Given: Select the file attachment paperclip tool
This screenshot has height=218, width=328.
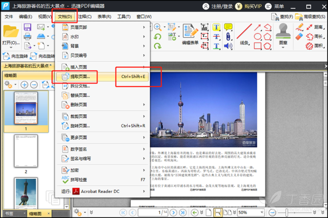Looking at the screenshot, I should 228,37.
